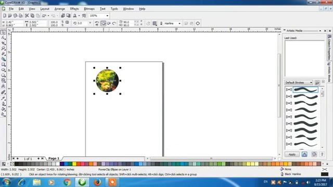Click the Save icon
Image resolution: width=333 pixels, height=187 pixels.
(15, 16)
